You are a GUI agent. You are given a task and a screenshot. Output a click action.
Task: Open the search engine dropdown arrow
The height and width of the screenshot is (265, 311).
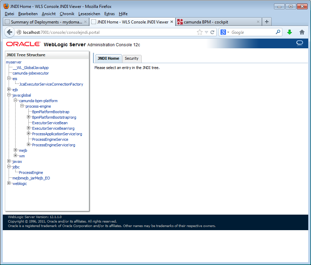pos(228,32)
